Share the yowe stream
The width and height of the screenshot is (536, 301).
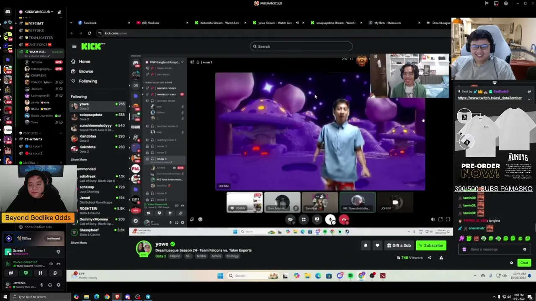tap(429, 258)
